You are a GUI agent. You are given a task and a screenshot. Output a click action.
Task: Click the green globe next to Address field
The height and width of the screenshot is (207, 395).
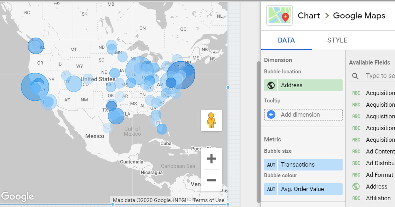coord(356,186)
